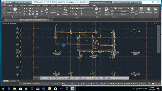
Task: Open the ByLayer lineweight dropdown
Action: tap(121, 11)
